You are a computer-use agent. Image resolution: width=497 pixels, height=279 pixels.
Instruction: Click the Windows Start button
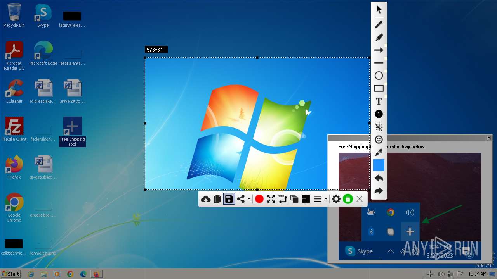11,274
